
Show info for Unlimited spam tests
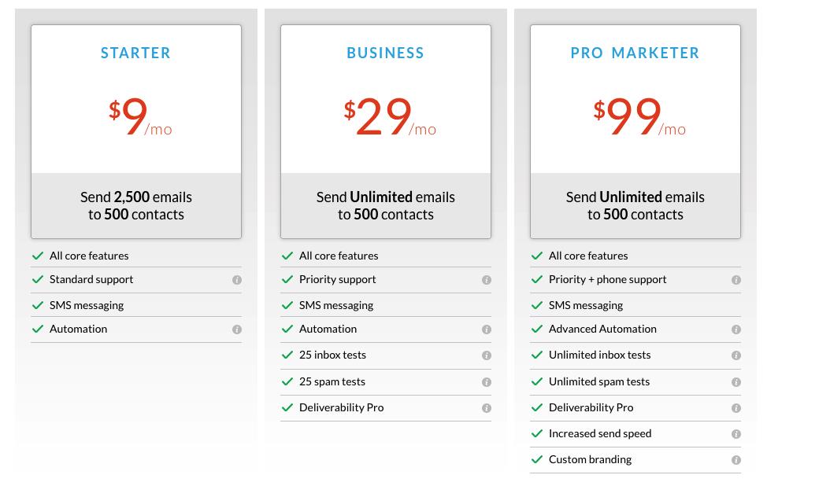(736, 382)
